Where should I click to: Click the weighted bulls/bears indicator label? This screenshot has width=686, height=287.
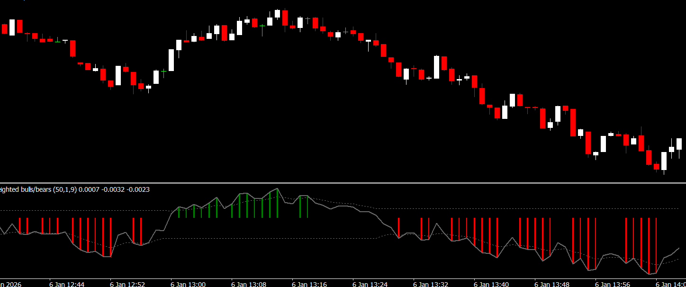coord(75,189)
